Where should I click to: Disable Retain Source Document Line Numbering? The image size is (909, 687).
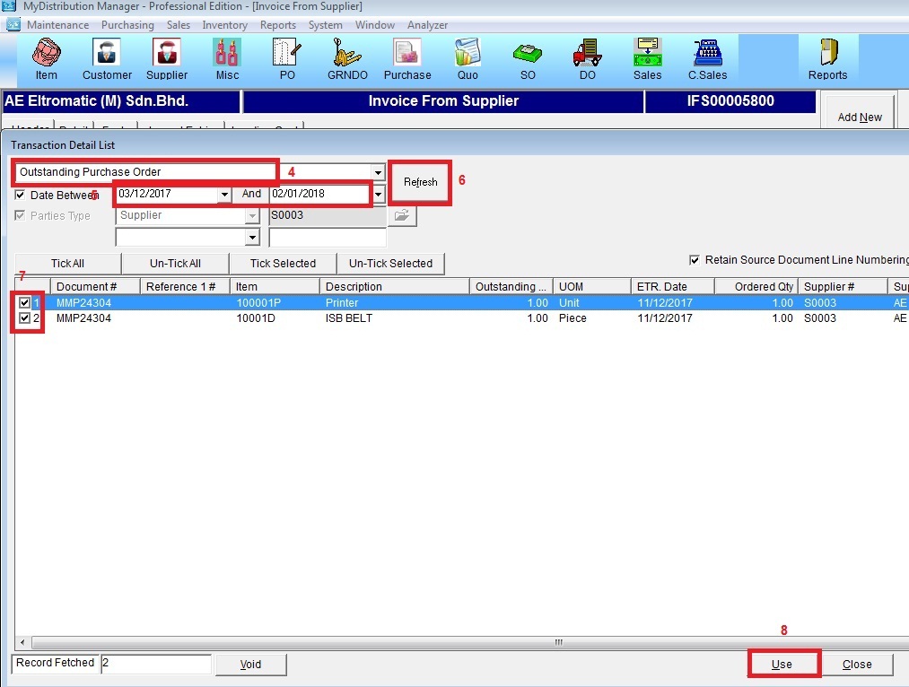694,260
